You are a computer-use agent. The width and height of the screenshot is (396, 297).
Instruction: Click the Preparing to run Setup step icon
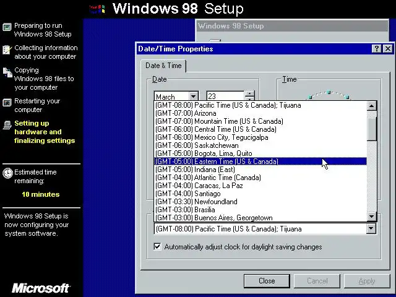tap(7, 27)
